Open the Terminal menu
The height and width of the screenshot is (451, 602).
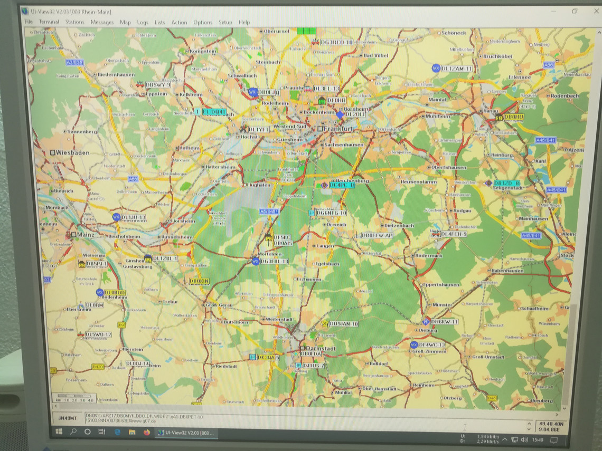(49, 22)
